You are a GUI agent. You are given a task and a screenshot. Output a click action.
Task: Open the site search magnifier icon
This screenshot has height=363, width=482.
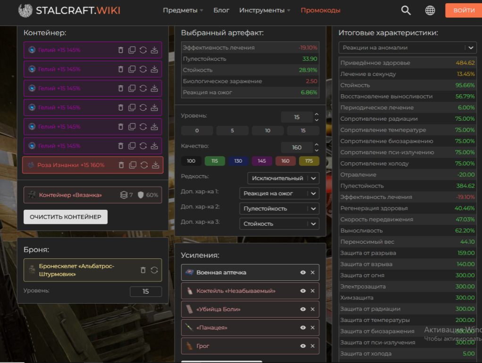click(406, 10)
